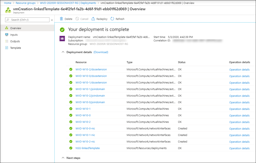The image size is (256, 163).
Task: Click the Type column header
Action: (x=129, y=62)
